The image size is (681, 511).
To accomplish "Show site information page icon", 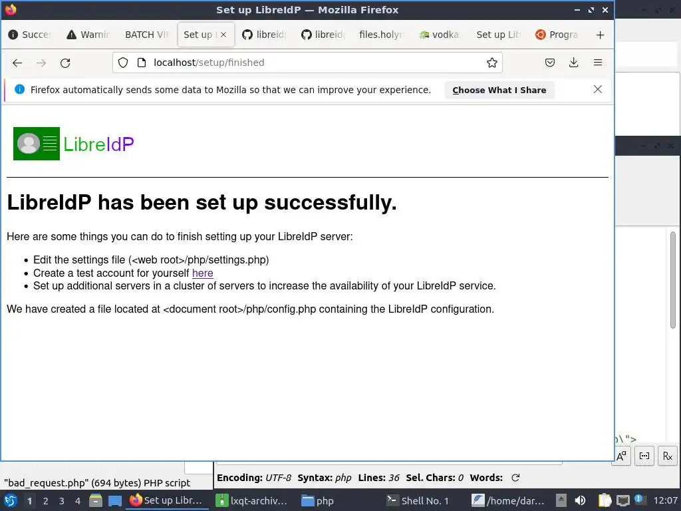I will click(x=141, y=63).
